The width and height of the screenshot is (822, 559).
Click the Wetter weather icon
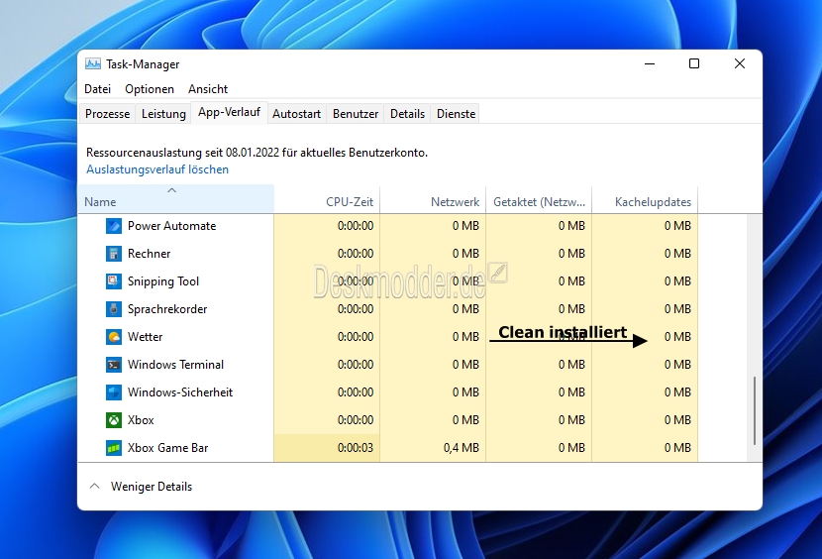coord(114,337)
